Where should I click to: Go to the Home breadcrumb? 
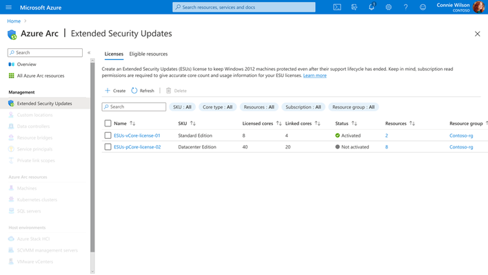coord(14,21)
